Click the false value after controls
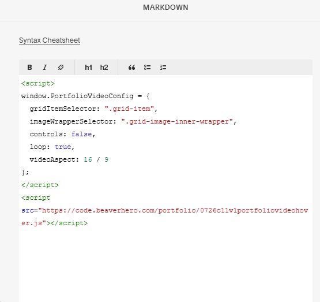 click(81, 134)
